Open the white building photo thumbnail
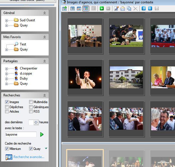Screen dimensions: 175x167 pyautogui.click(x=126, y=77)
